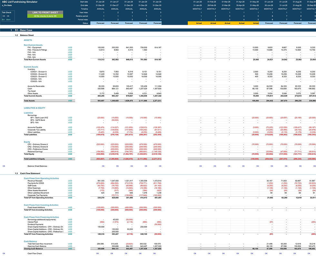Select the Interest Paid row label
Screen dimensions: 316x257
tap(33, 222)
